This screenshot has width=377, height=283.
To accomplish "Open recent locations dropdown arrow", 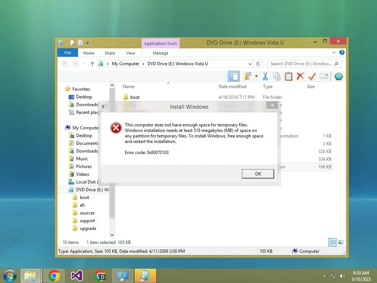I will click(84, 64).
